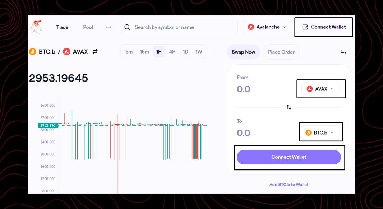Click the green 2953.196 price label on chart
The height and width of the screenshot is (209, 383).
pyautogui.click(x=48, y=125)
